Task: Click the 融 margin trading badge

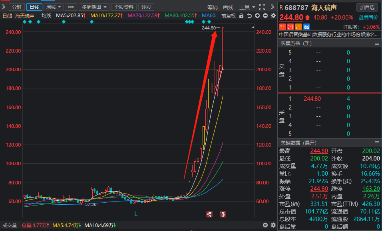Action: [x=306, y=26]
